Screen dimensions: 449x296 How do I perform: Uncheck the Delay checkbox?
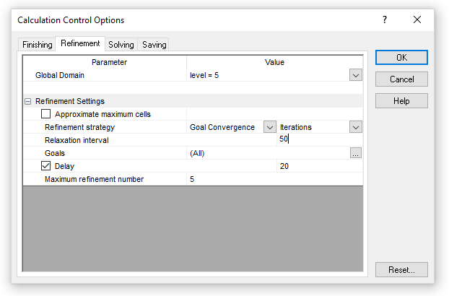coord(46,166)
